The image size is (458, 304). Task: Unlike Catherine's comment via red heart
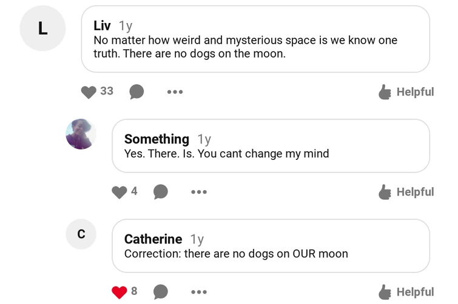point(120,292)
